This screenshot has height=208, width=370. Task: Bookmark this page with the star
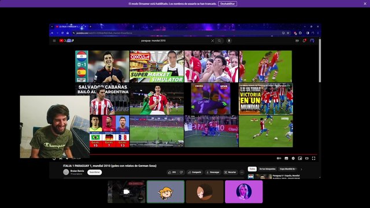(x=288, y=33)
